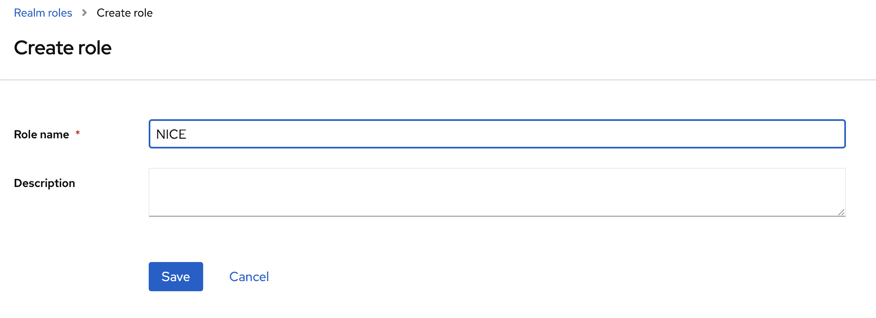Click the NICE text in Role name
The width and height of the screenshot is (876, 318).
coord(171,134)
